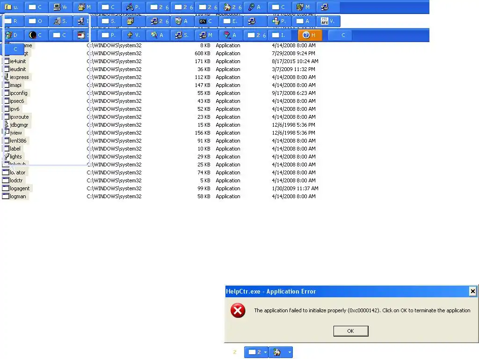The width and height of the screenshot is (479, 359).
Task: Click the date 7/29/2008 9:24 PM
Action: point(294,53)
